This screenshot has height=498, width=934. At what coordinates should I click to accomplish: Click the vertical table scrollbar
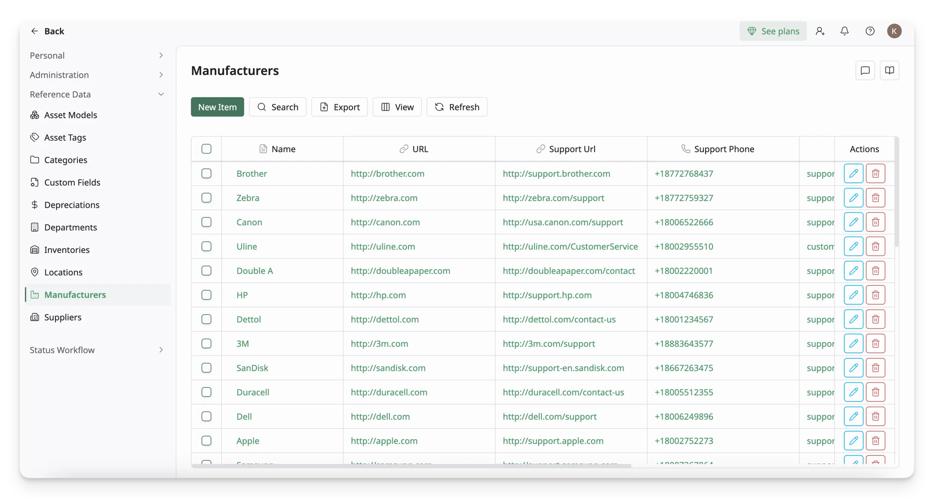[897, 192]
